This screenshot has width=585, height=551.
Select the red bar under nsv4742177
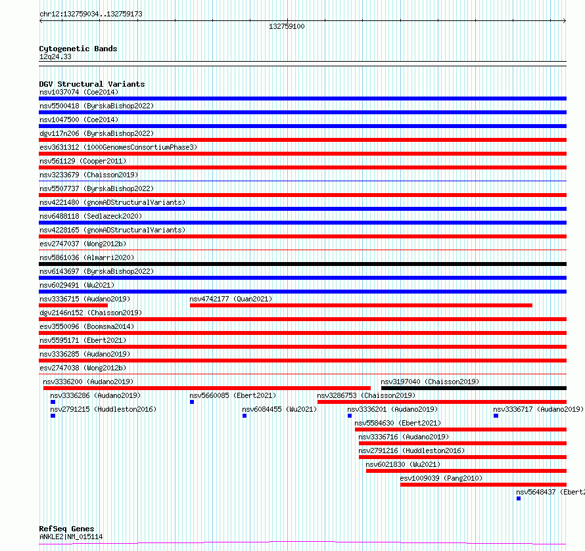[361, 305]
